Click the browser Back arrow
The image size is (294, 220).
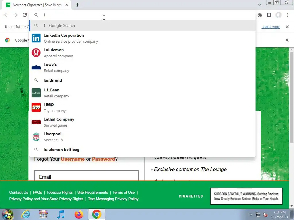point(6,15)
